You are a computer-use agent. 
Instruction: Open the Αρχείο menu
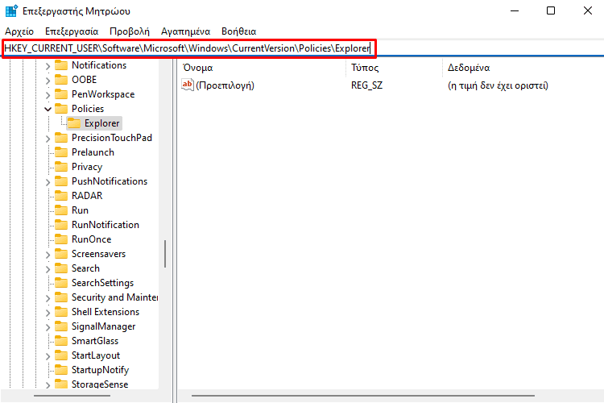(19, 31)
